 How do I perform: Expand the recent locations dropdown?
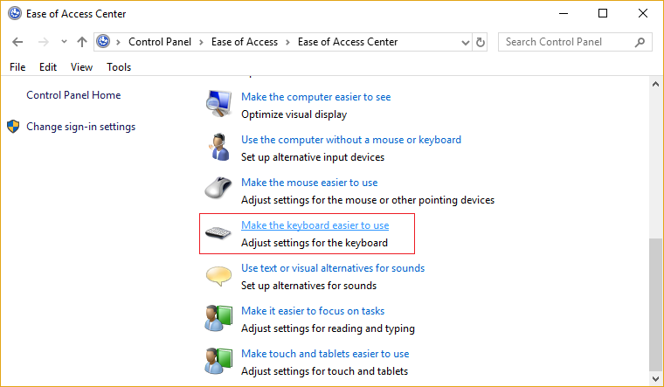(x=63, y=42)
